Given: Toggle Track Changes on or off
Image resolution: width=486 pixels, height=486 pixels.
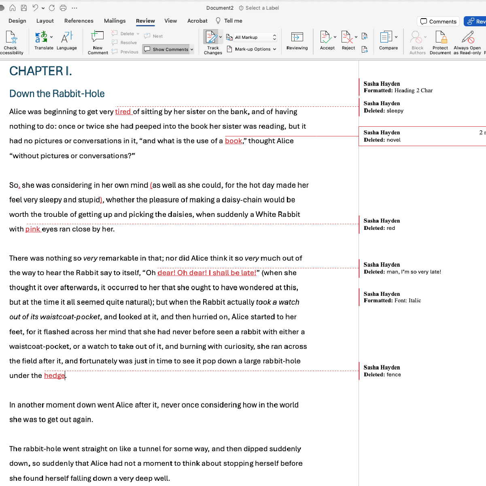Looking at the screenshot, I should pyautogui.click(x=211, y=38).
